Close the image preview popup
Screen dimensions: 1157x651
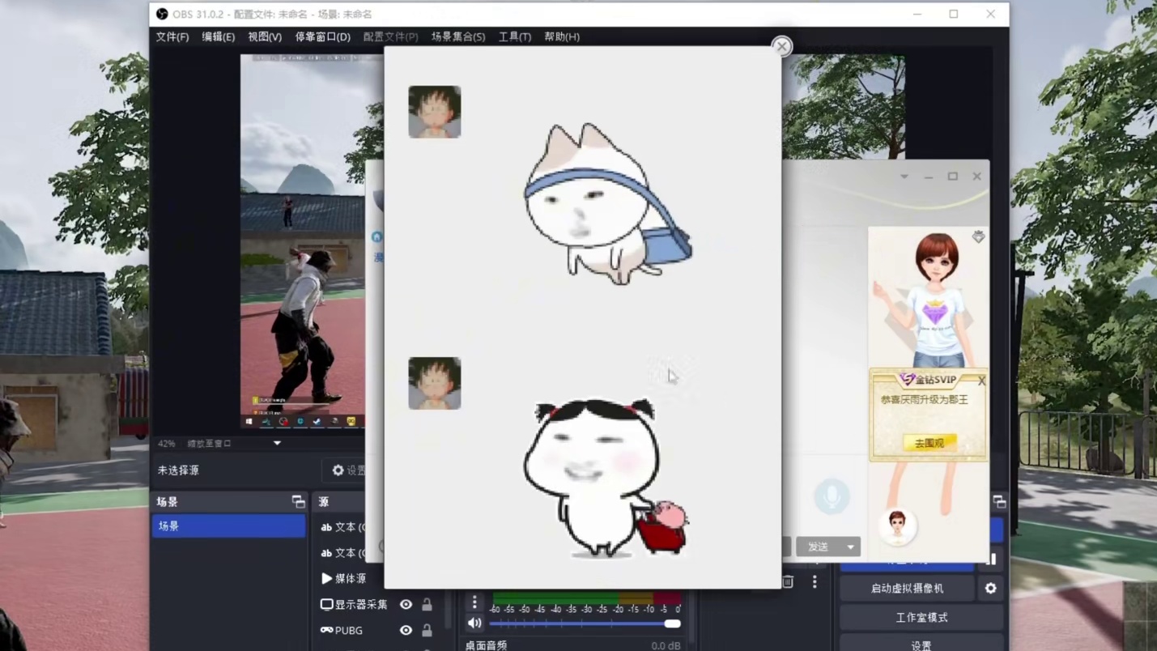tap(781, 46)
